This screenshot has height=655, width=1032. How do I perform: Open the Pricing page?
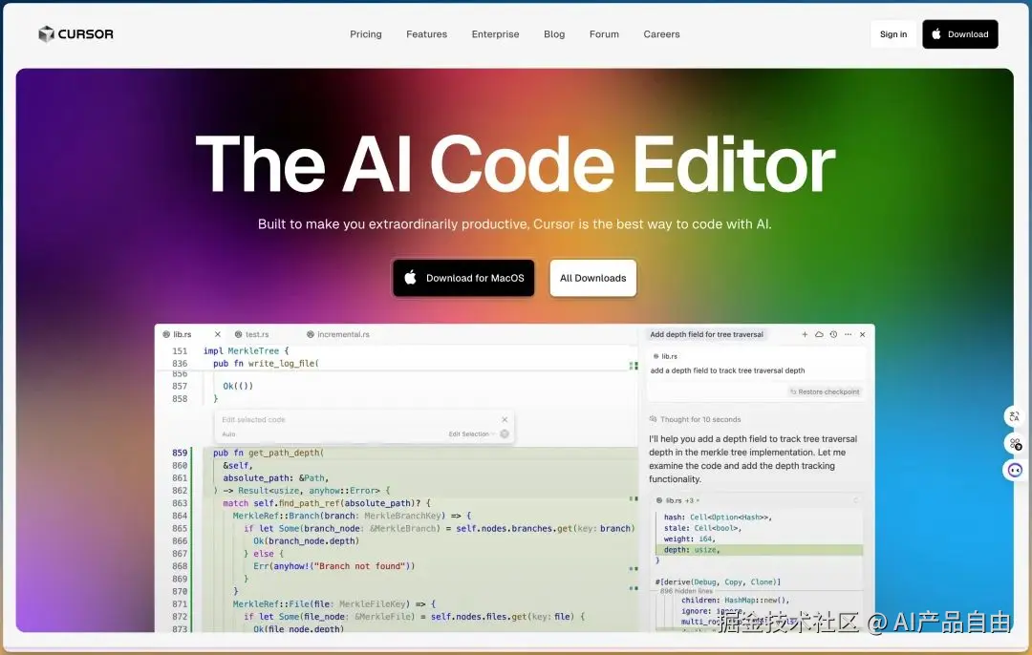(365, 34)
